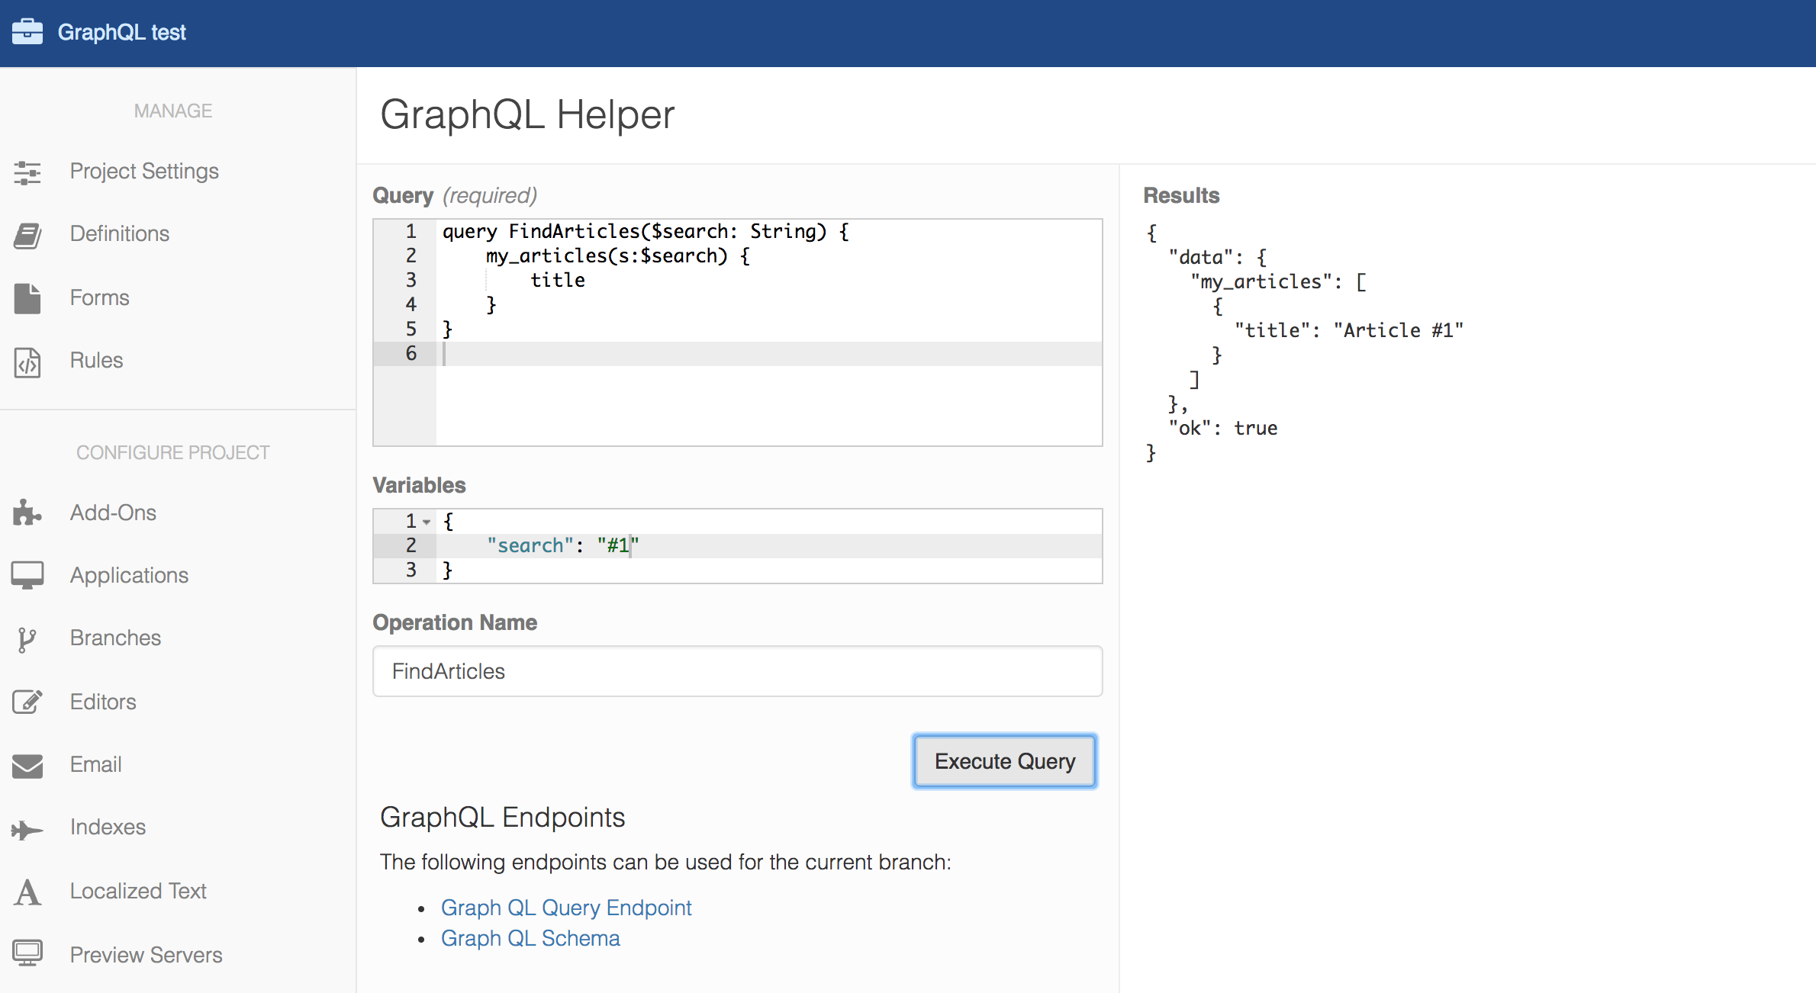Select the Operation Name input field
The image size is (1816, 993).
click(x=739, y=670)
